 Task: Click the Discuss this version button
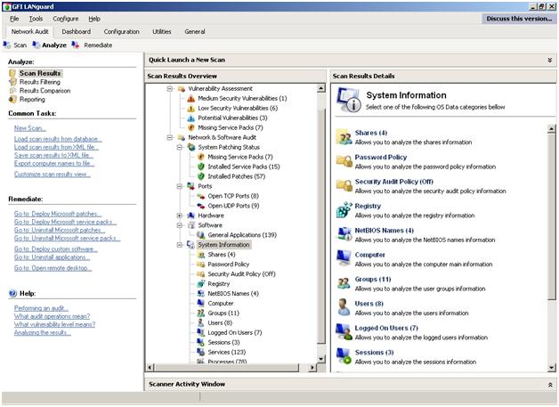519,19
